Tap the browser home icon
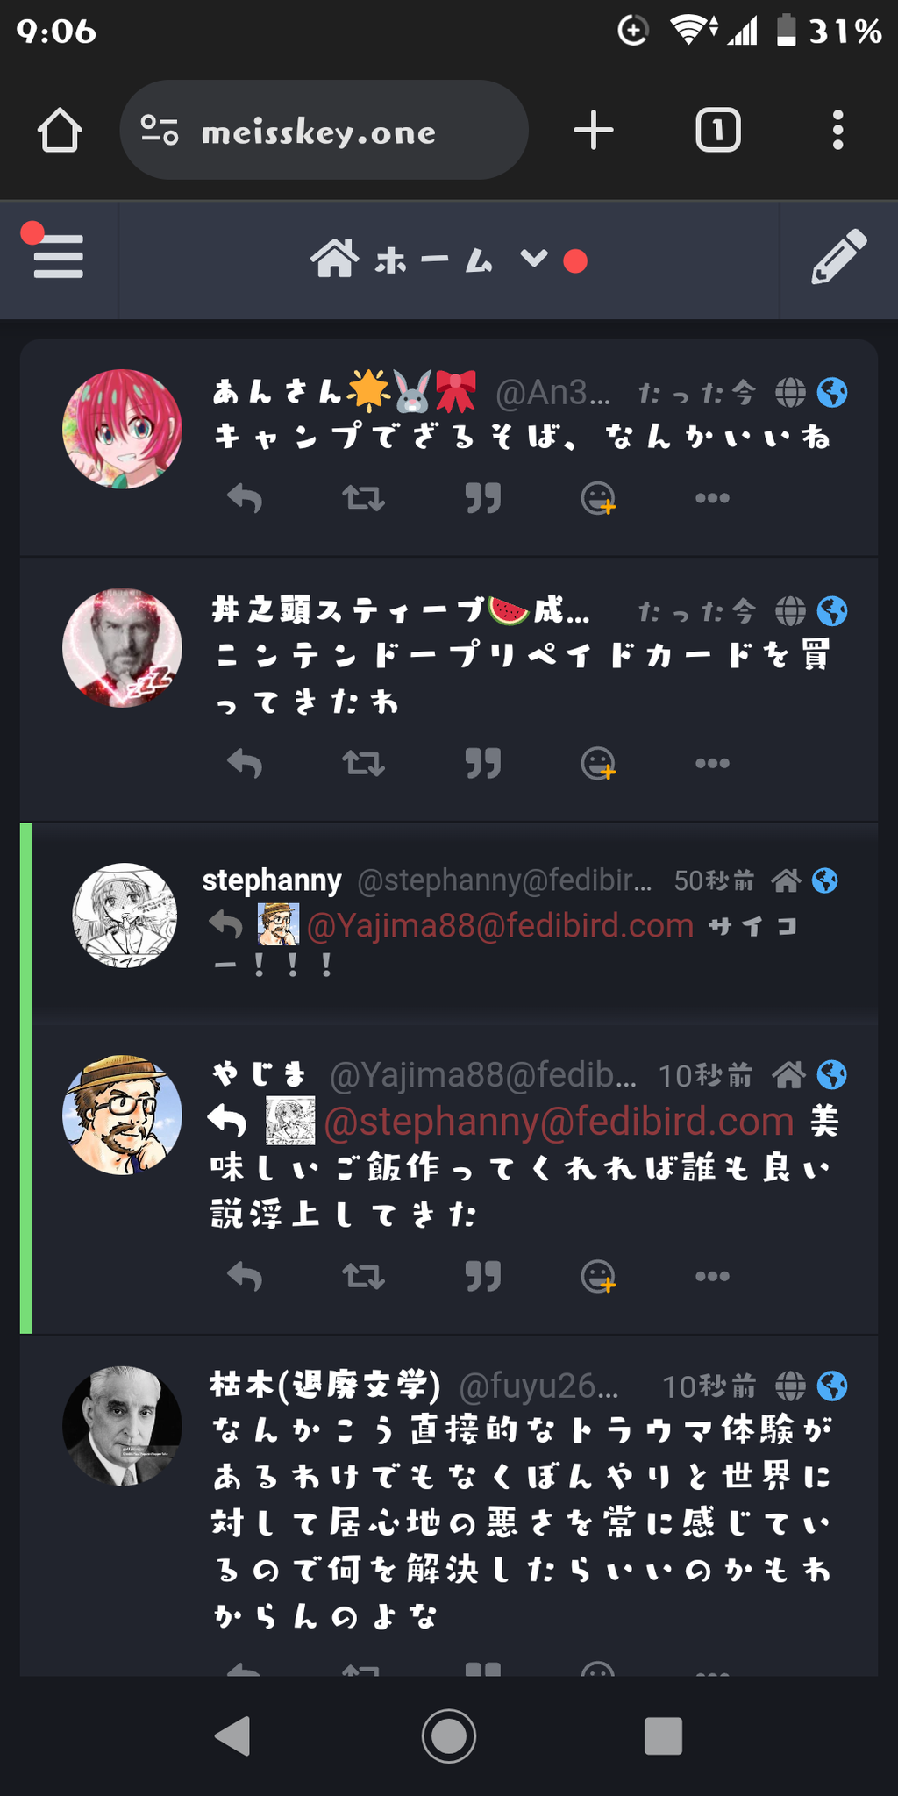This screenshot has height=1796, width=898. pos(60,131)
